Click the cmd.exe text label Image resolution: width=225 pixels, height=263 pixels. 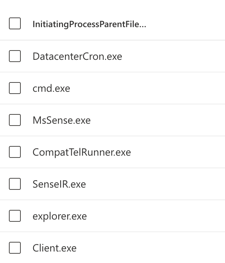[x=51, y=88]
